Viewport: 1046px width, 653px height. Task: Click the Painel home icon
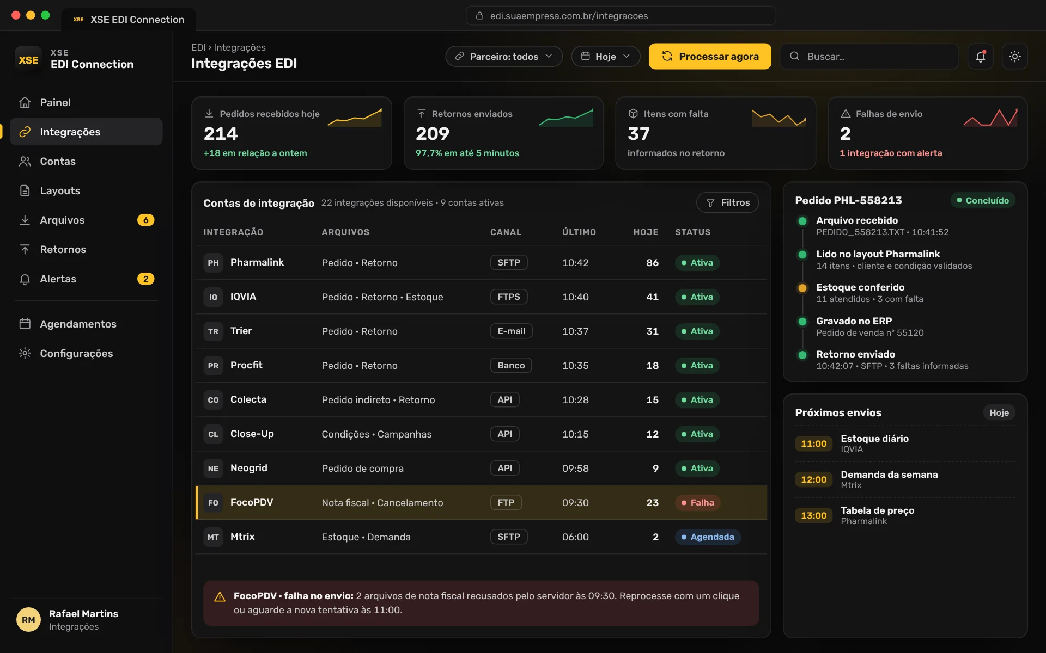point(25,102)
